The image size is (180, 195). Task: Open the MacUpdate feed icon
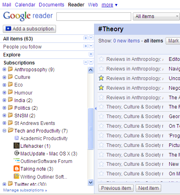coord(17,153)
